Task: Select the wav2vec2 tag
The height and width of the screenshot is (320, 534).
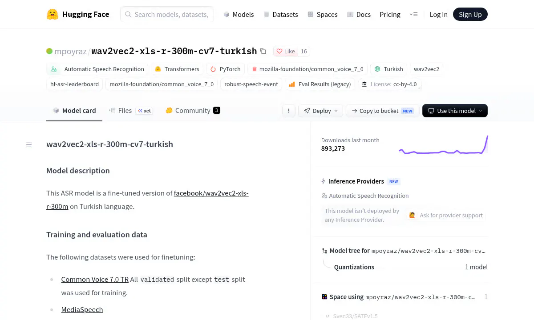Action: (426, 69)
